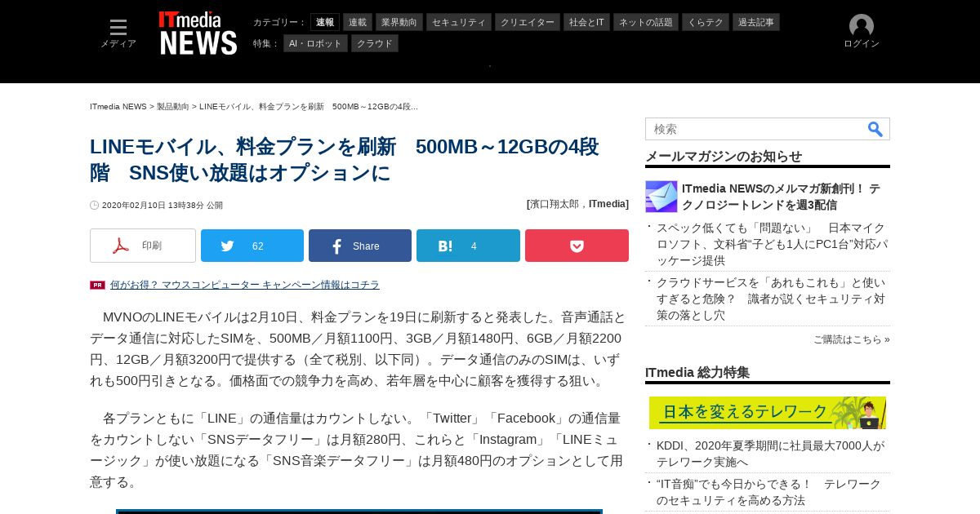
Task: Click the clock icon beside publish date
Action: [94, 206]
